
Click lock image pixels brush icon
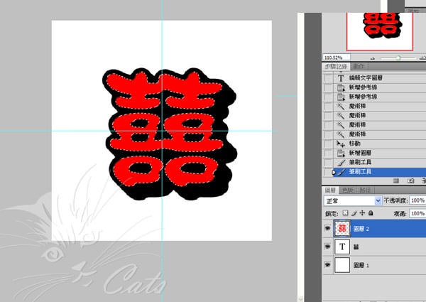[x=354, y=212]
